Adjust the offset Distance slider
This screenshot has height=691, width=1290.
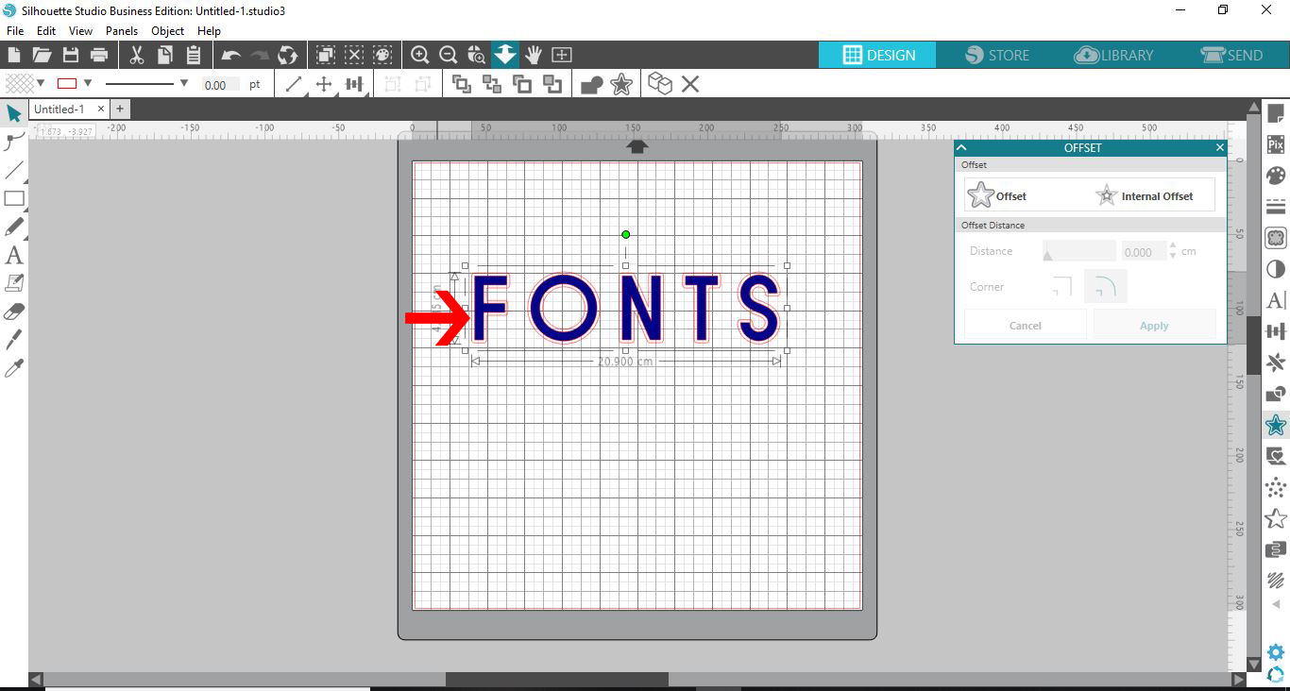[x=1079, y=251]
